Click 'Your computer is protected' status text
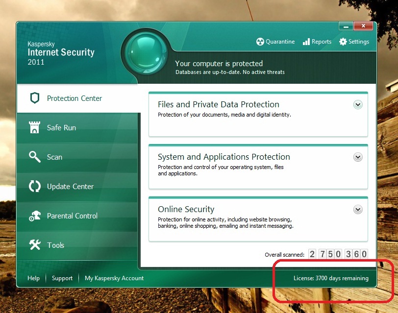 (x=219, y=63)
